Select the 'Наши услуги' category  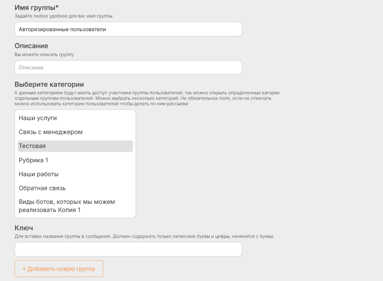[75, 118]
